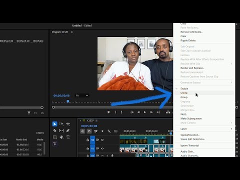The width and height of the screenshot is (240, 180).
Task: Go to In point in Program Monitor
Action: click(132, 112)
